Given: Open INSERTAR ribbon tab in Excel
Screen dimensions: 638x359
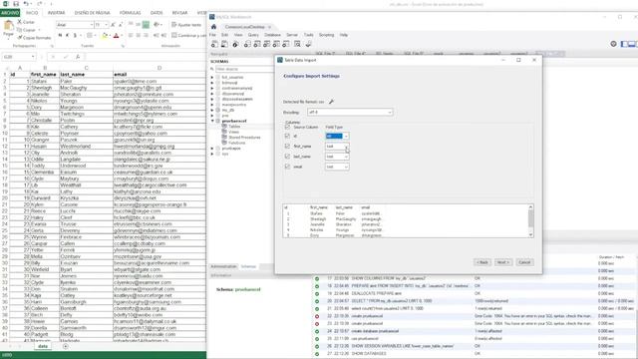Looking at the screenshot, I should click(57, 13).
